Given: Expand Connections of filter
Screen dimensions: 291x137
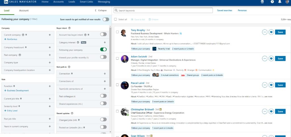Looking at the screenshot, I should (x=105, y=81).
